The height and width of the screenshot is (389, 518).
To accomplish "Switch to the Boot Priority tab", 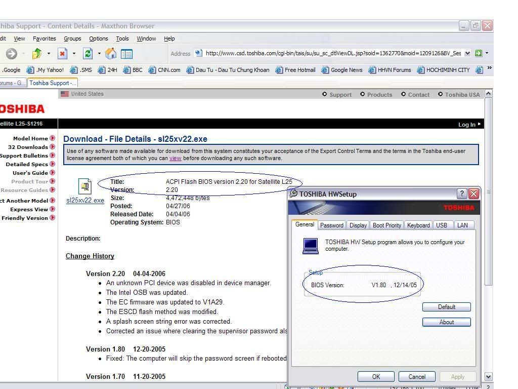I will coord(387,225).
